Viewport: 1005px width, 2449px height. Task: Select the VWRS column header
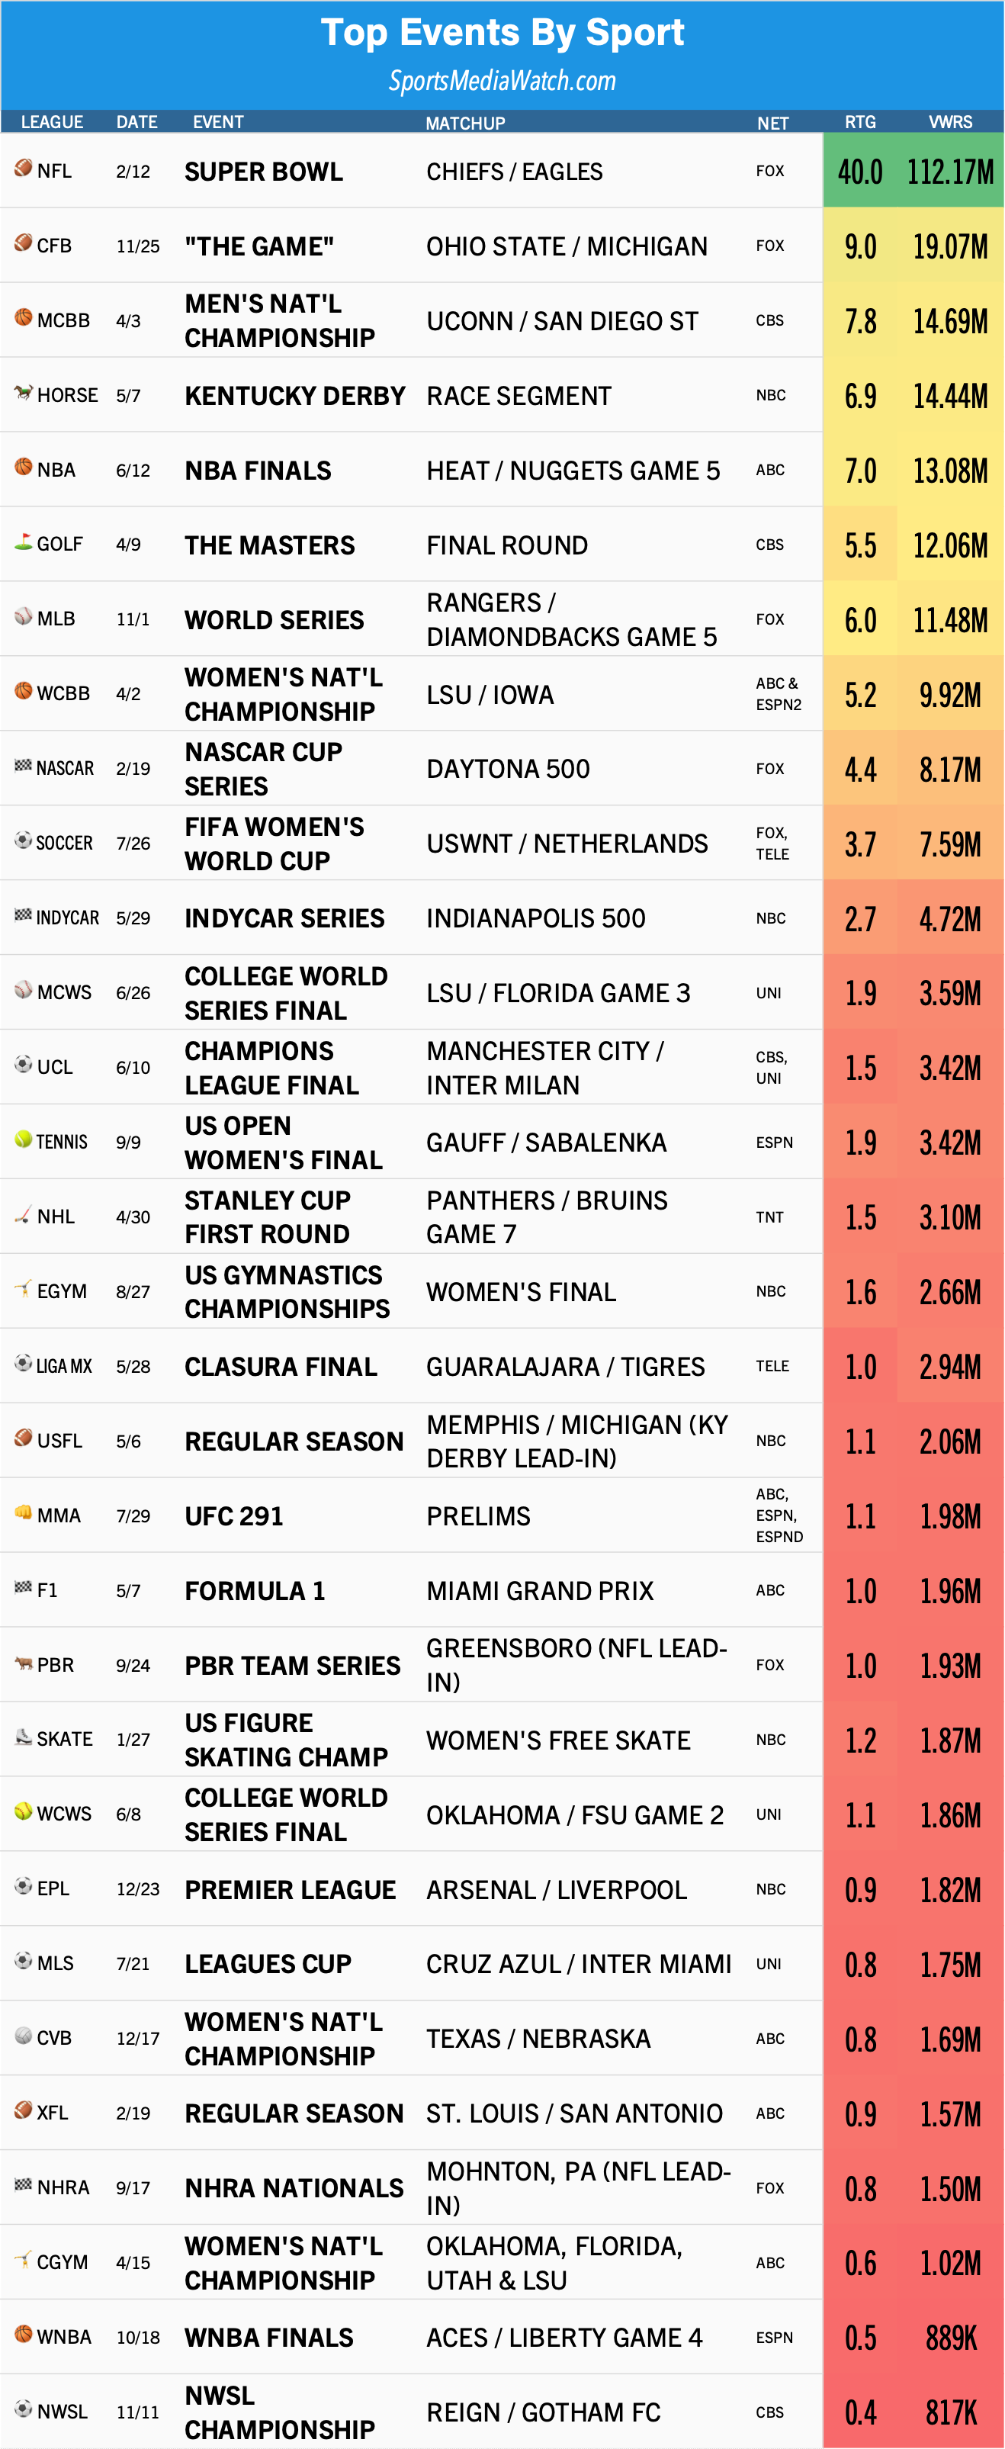click(x=950, y=122)
